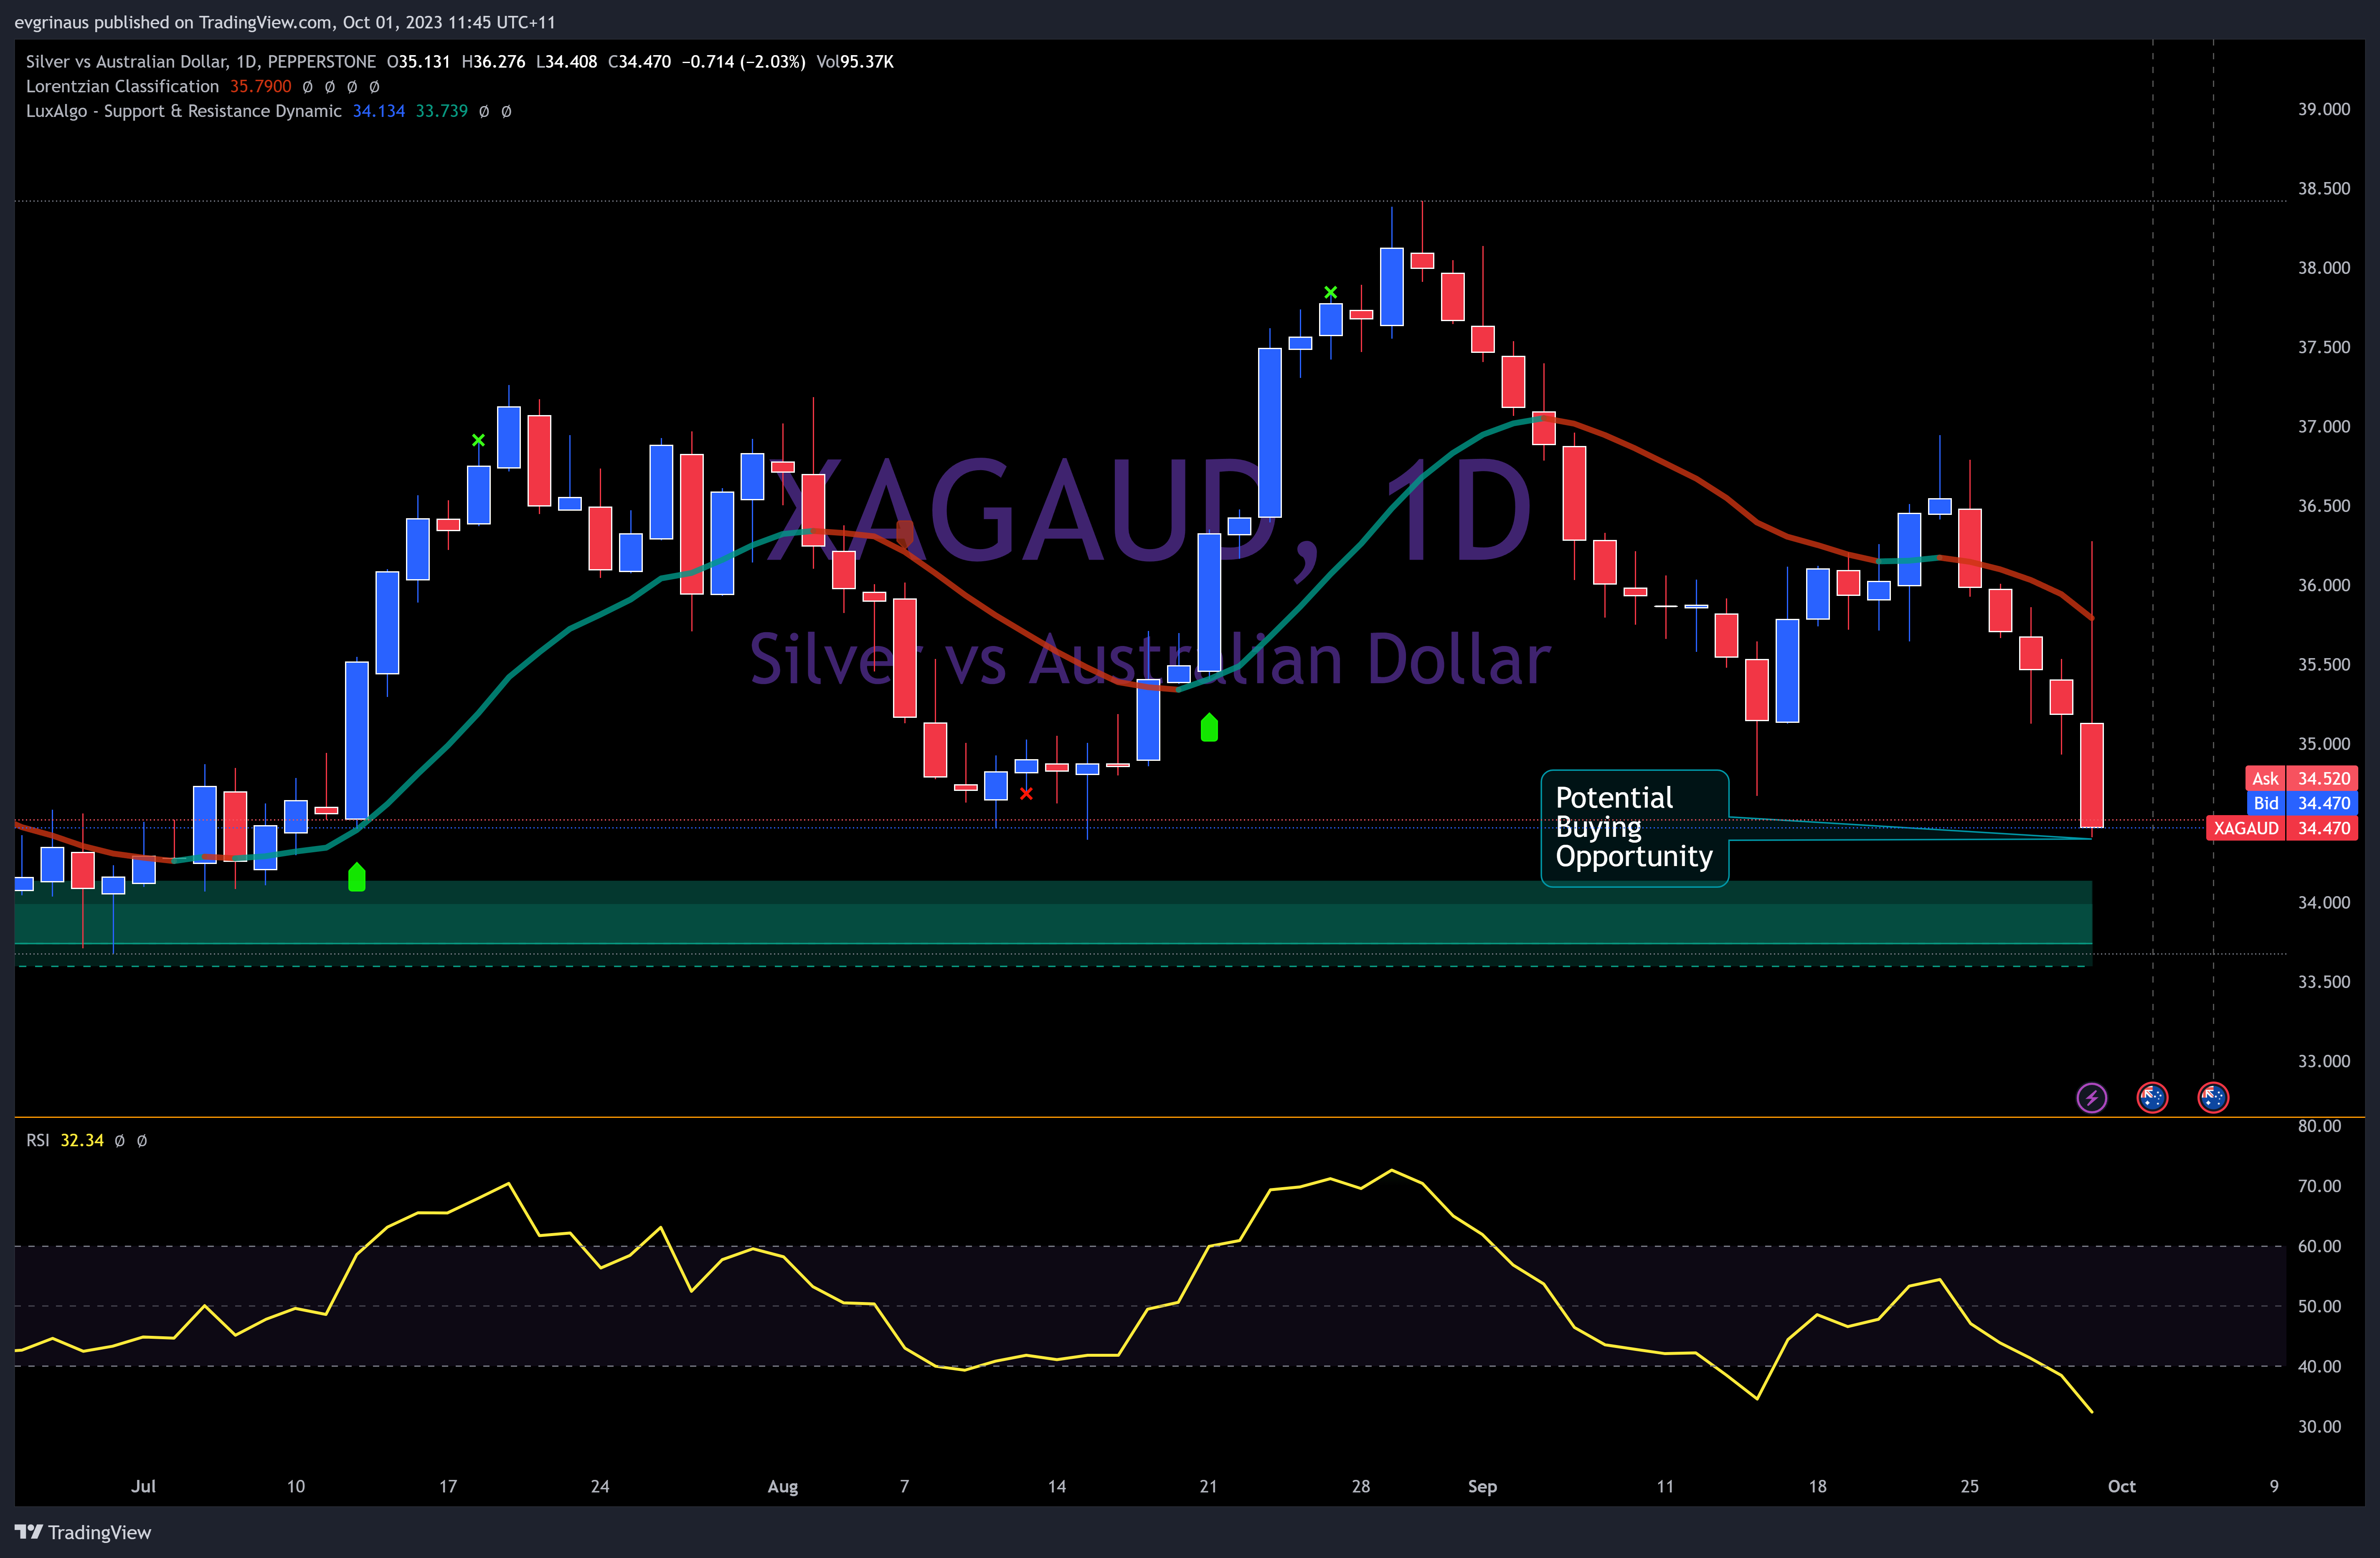Click the red sell signal marker near August 7
This screenshot has height=1558, width=2380.
[905, 534]
